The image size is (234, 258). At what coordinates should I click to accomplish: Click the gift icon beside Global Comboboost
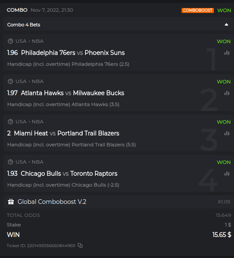(11, 201)
